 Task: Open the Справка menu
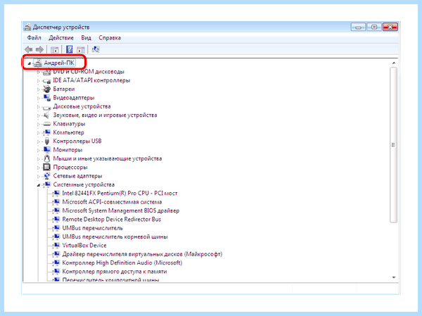[x=110, y=38]
